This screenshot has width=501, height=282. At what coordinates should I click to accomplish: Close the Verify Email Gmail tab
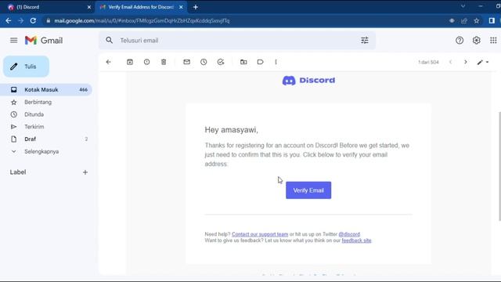(181, 7)
